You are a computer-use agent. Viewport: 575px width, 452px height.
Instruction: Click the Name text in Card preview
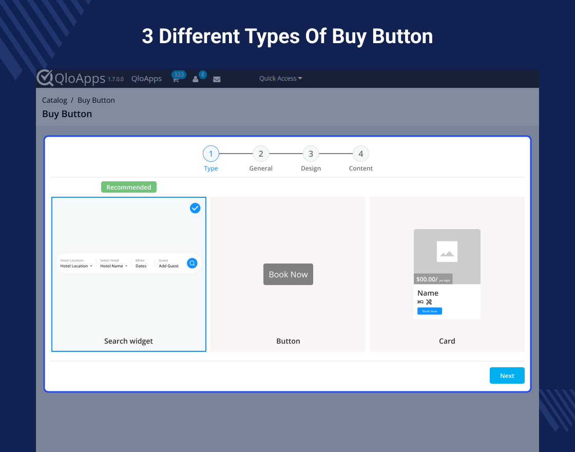click(428, 293)
